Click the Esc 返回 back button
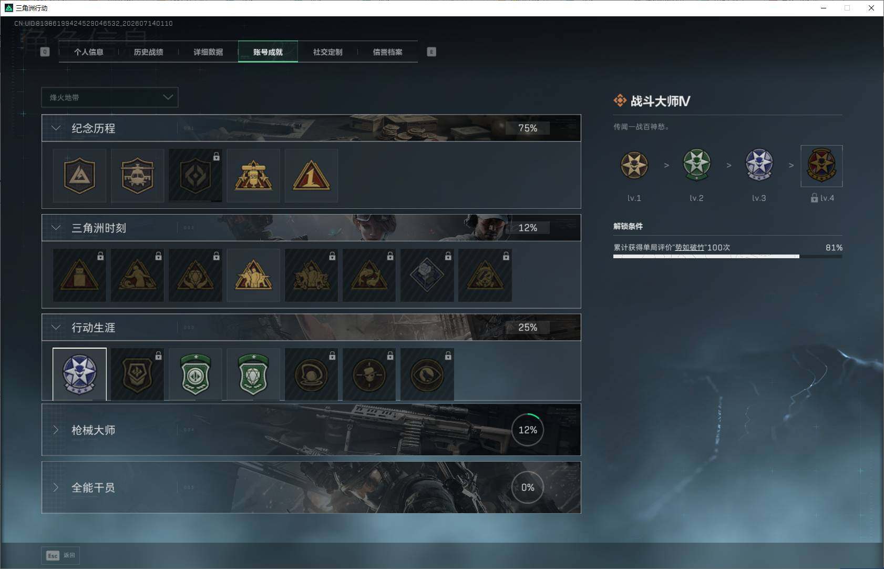This screenshot has height=569, width=884. click(x=60, y=555)
